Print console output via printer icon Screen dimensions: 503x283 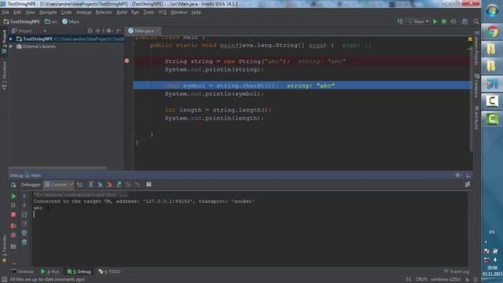point(24,233)
